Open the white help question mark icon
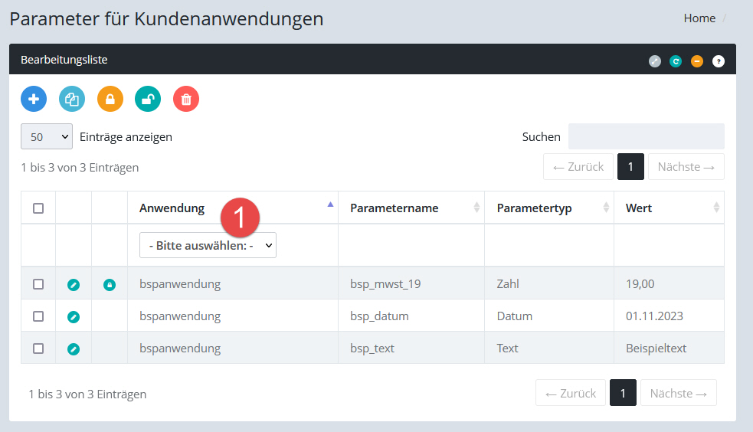This screenshot has height=432, width=753. pos(718,61)
